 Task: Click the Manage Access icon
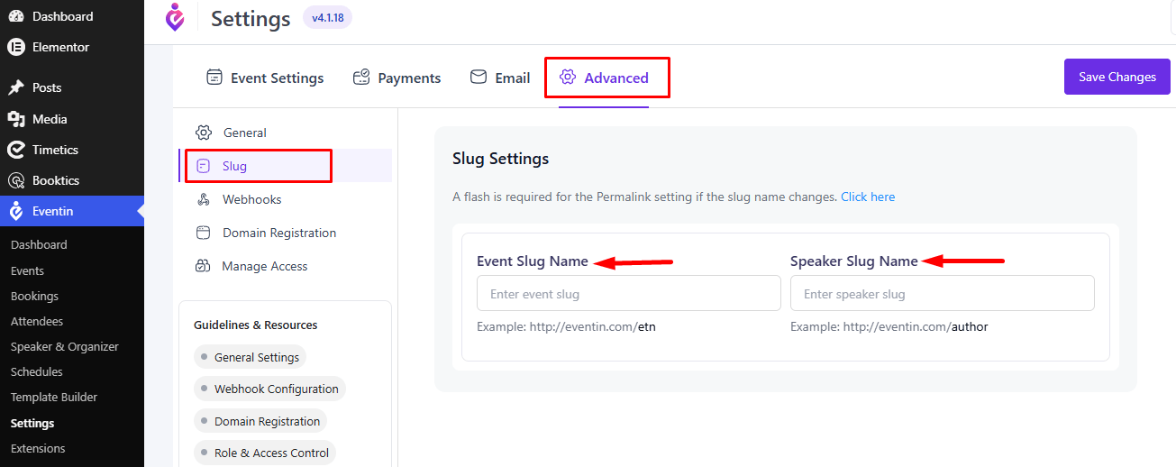(x=204, y=266)
